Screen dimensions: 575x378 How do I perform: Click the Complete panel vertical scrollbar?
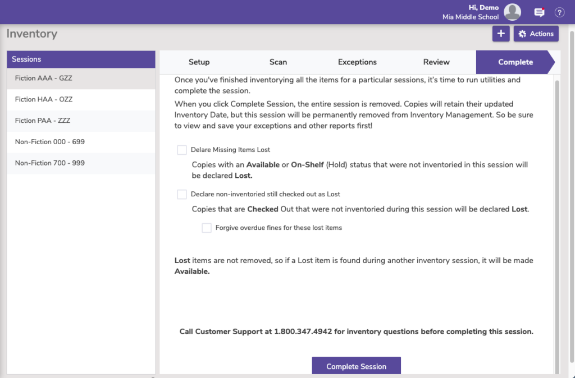[x=558, y=227]
